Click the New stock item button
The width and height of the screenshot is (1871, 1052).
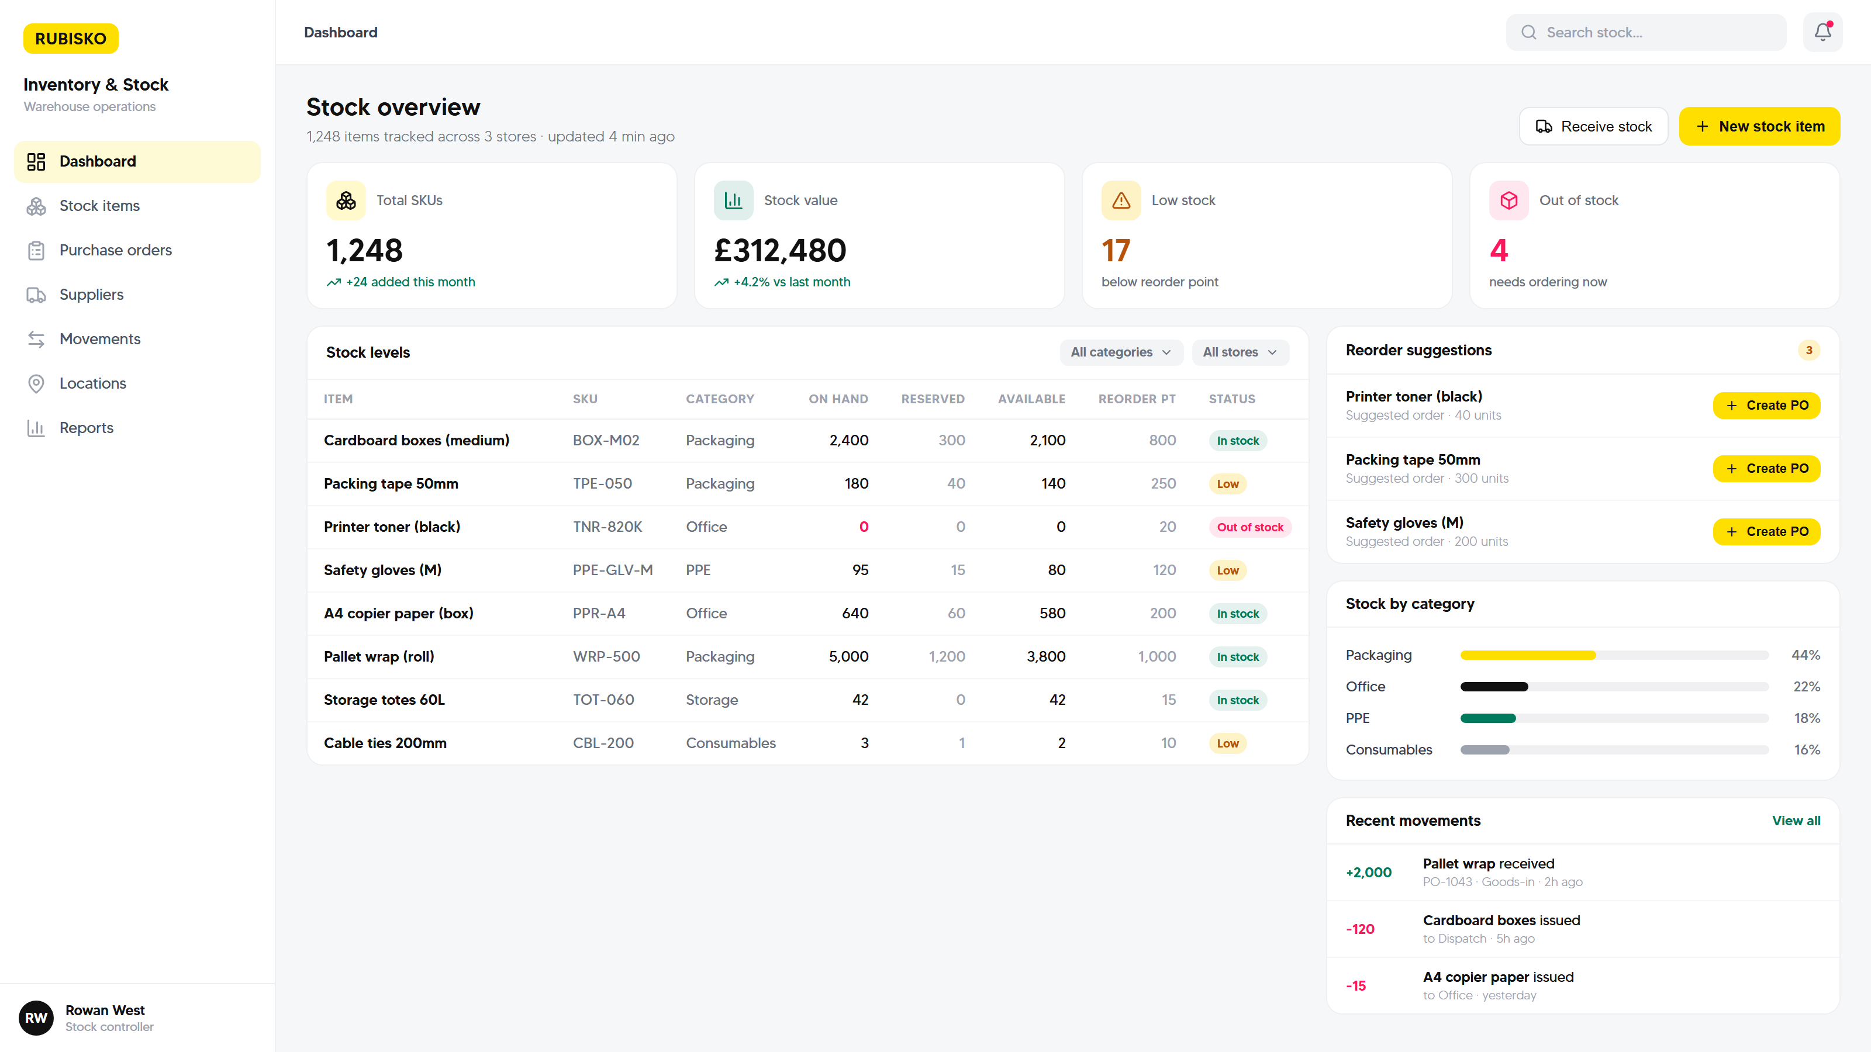click(1759, 126)
